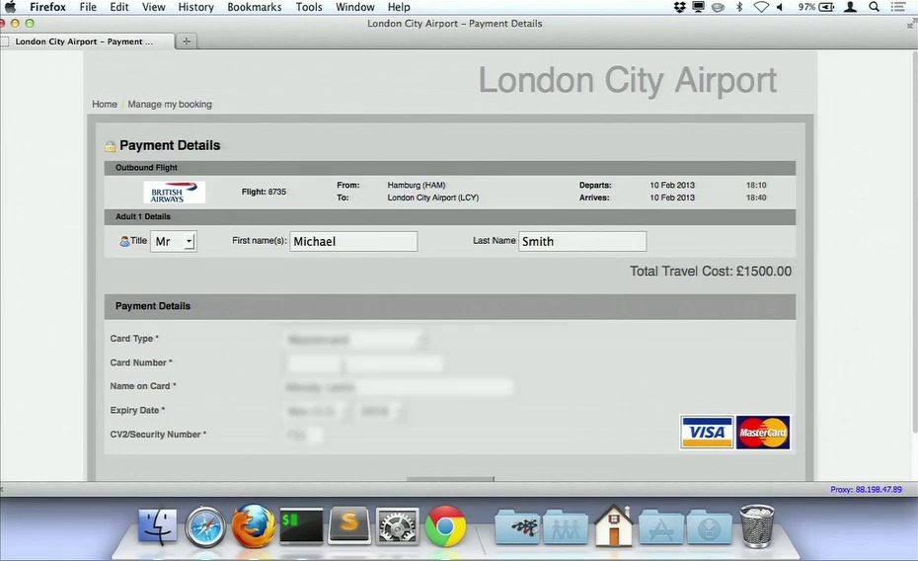
Task: Open the Trash in the dock
Action: click(756, 526)
